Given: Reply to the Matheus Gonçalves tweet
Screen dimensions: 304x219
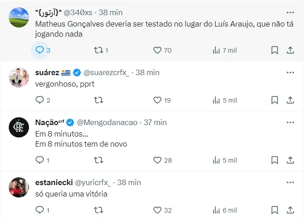Looking at the screenshot, I should [40, 50].
